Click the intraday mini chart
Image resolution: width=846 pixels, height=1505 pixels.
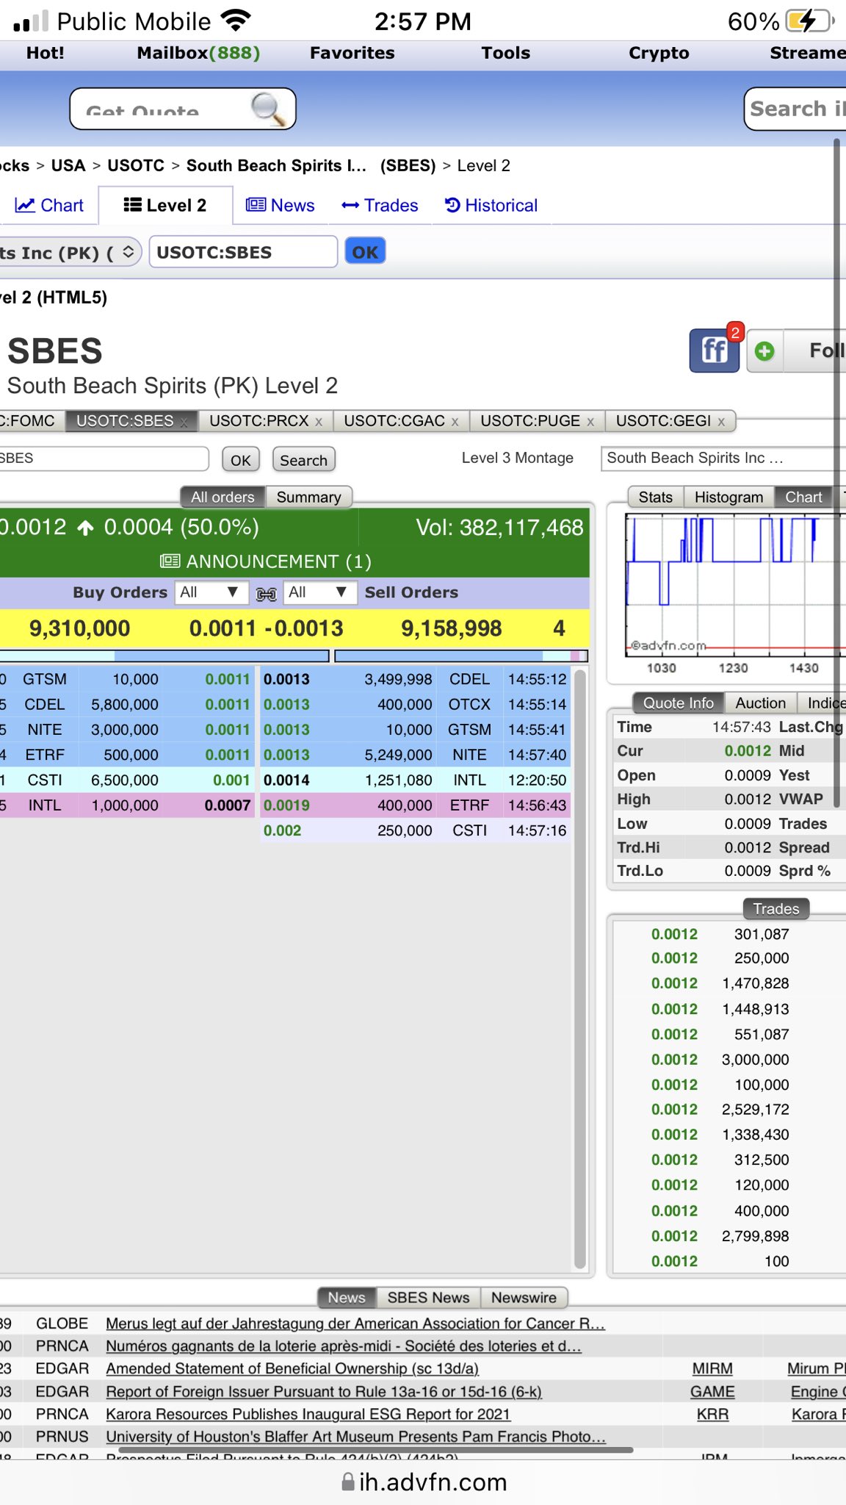734,584
